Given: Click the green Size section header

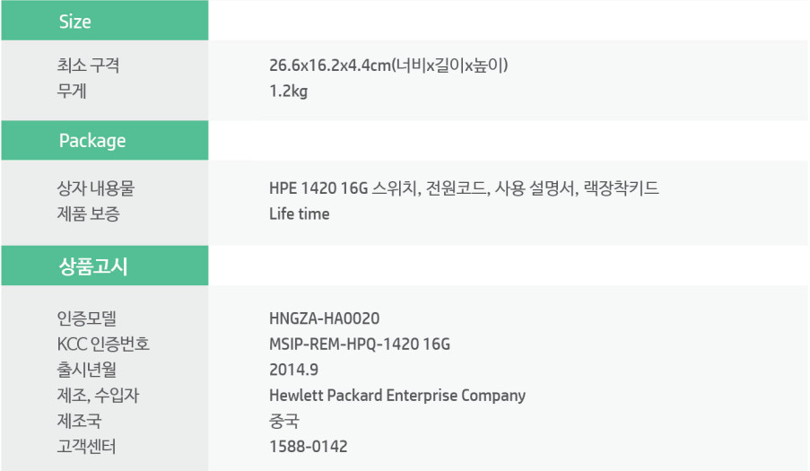Looking at the screenshot, I should click(105, 21).
